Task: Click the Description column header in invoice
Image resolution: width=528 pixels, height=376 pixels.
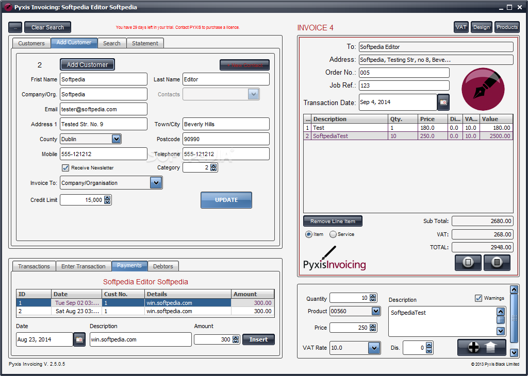Action: [x=350, y=118]
